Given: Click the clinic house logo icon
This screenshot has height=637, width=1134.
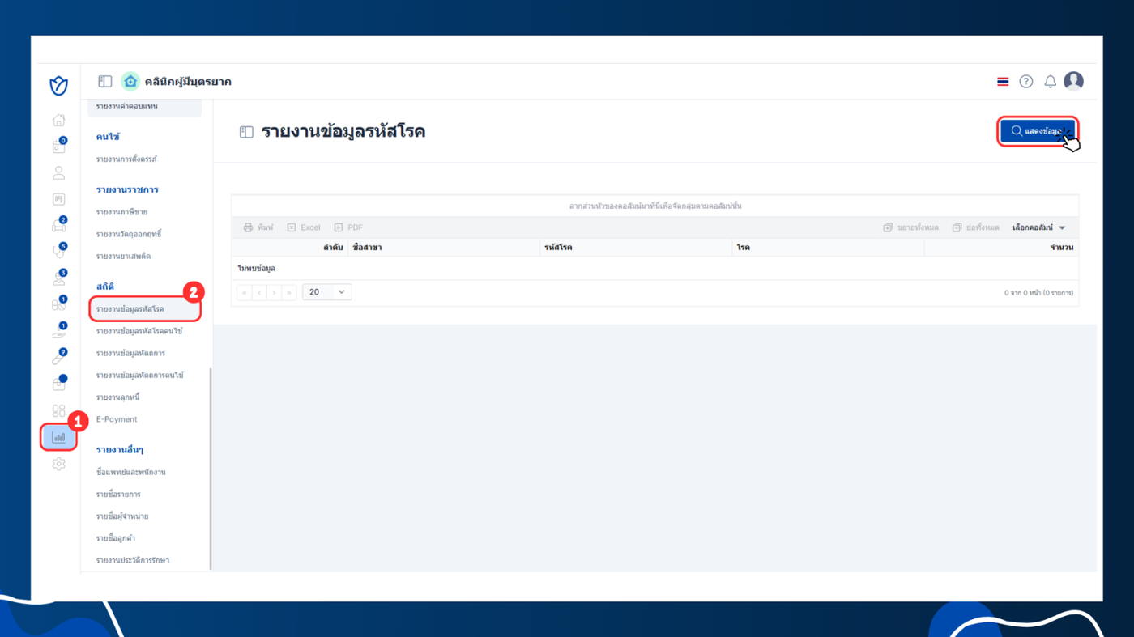Looking at the screenshot, I should [130, 81].
